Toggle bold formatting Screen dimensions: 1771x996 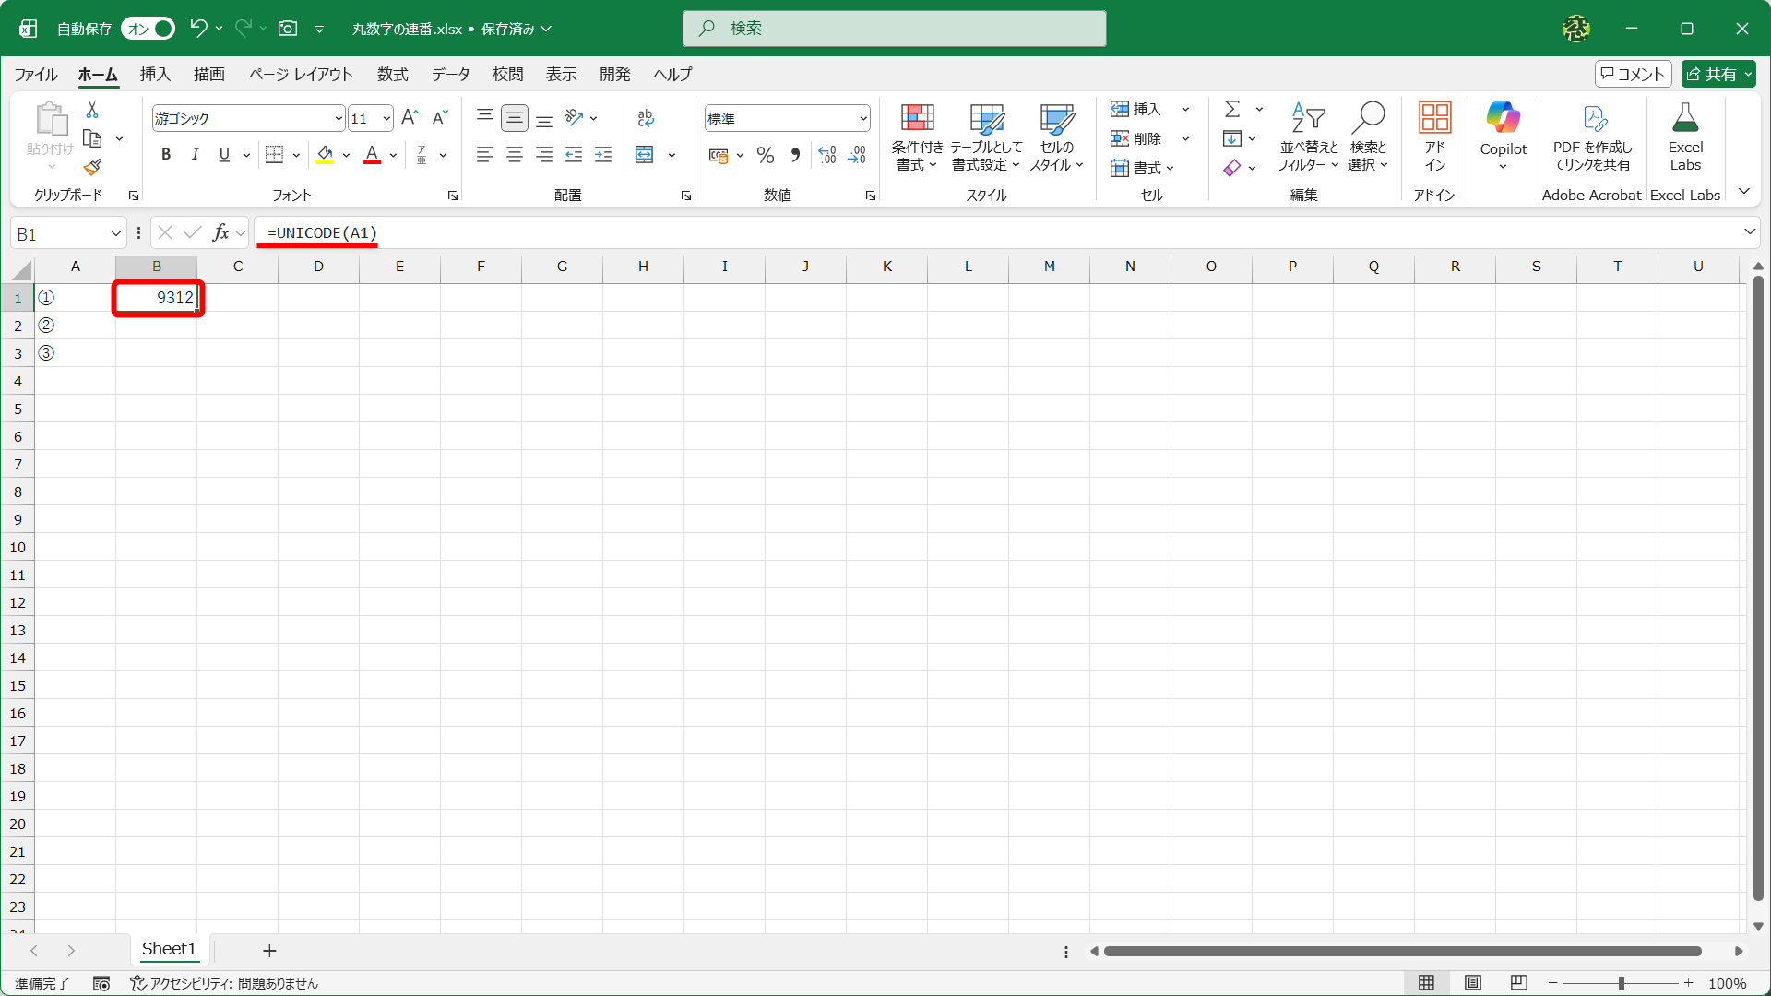click(166, 155)
